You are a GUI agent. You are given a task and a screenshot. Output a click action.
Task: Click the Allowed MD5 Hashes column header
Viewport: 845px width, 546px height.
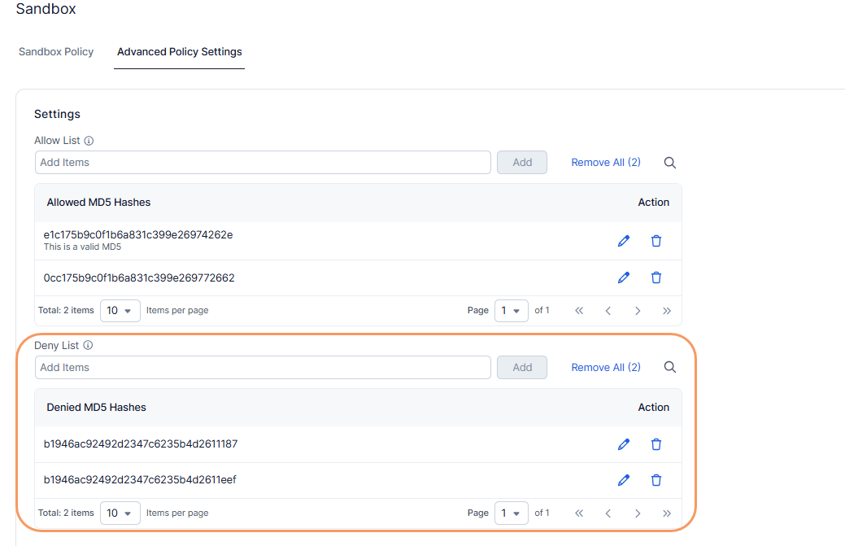98,202
